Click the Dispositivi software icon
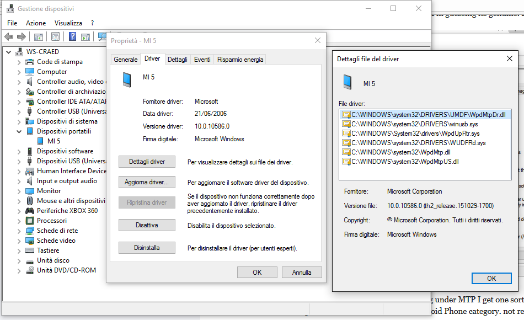This screenshot has height=320, width=524. click(x=30, y=151)
